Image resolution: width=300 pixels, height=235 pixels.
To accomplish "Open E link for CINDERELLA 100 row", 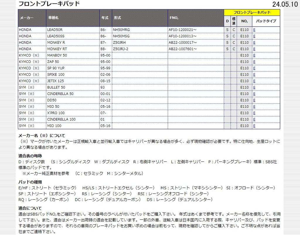I will 254,119.
